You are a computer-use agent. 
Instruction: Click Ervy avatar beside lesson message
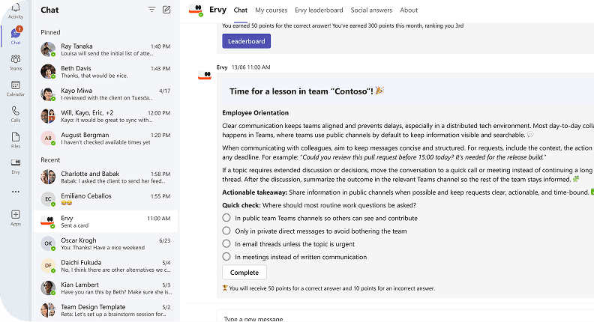click(205, 75)
